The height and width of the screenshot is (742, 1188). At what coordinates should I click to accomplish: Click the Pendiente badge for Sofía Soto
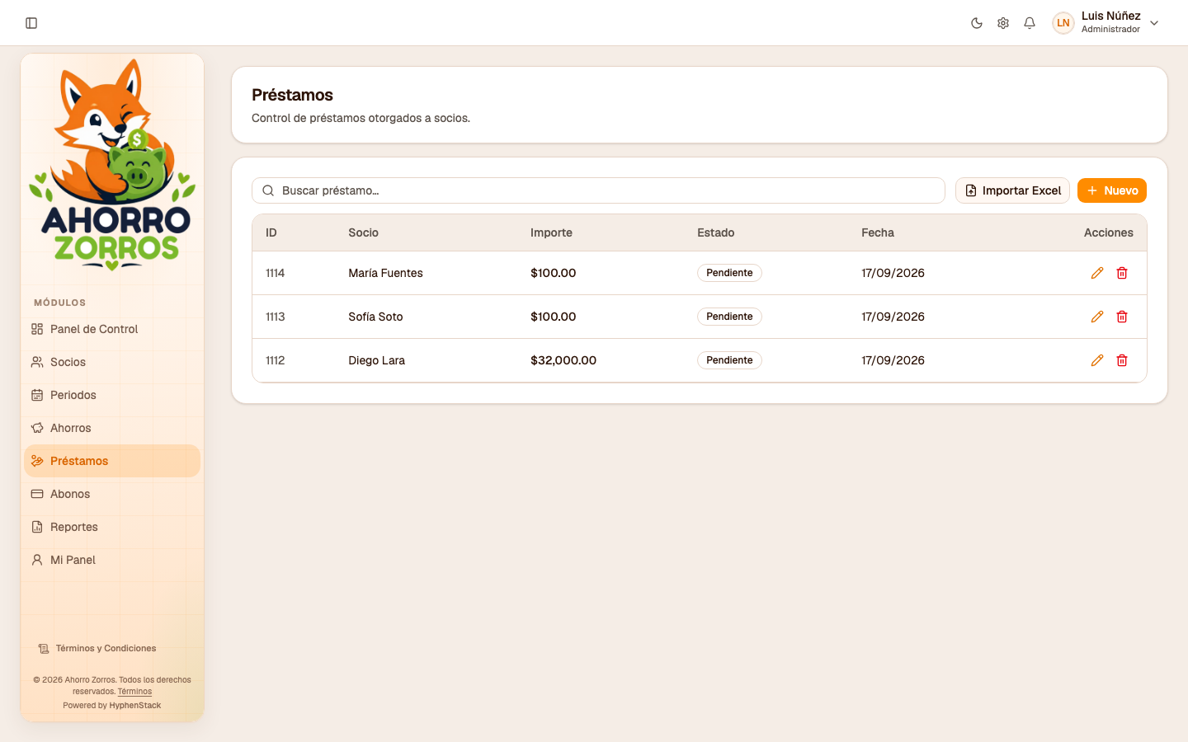(729, 317)
